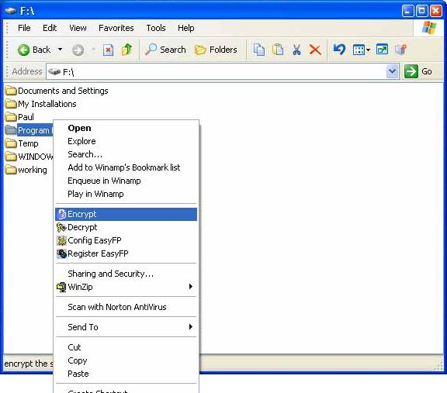
Task: Choose Play in Winamp
Action: click(126, 194)
